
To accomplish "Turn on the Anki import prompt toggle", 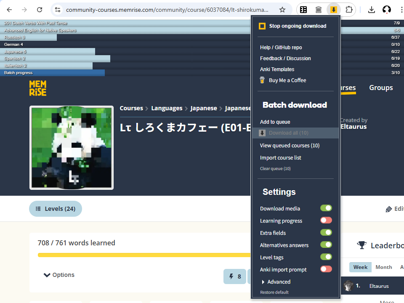I will coord(326,269).
